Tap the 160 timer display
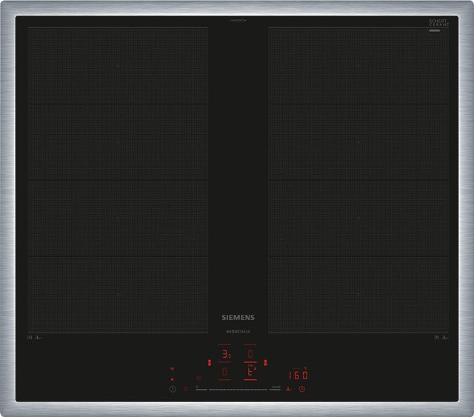 pos(298,376)
